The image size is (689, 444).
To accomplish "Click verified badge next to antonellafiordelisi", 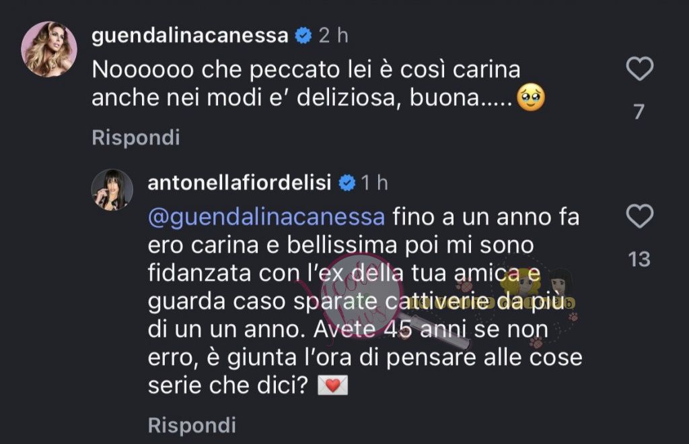I will click(347, 182).
